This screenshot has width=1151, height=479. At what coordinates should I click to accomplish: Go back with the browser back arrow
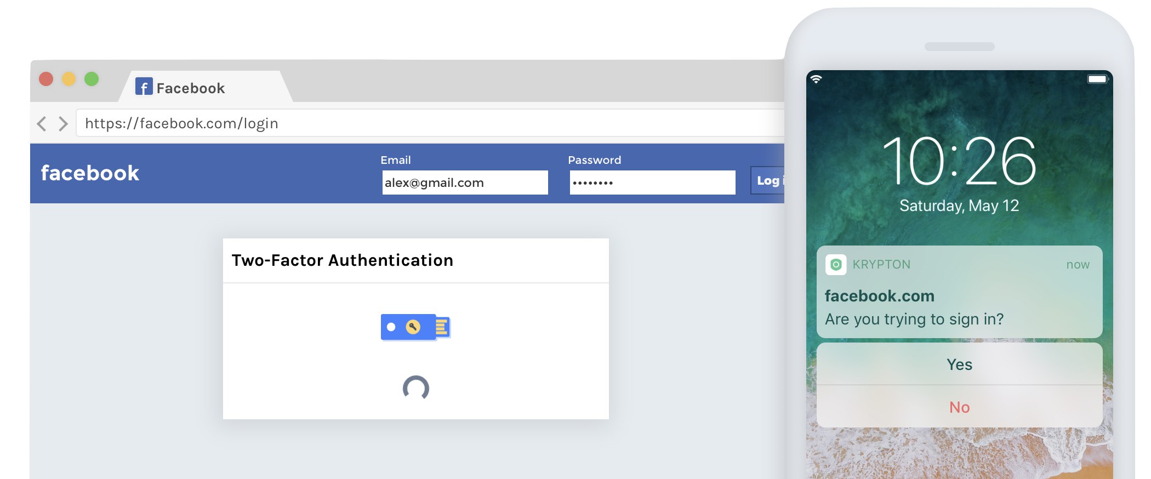pyautogui.click(x=42, y=123)
